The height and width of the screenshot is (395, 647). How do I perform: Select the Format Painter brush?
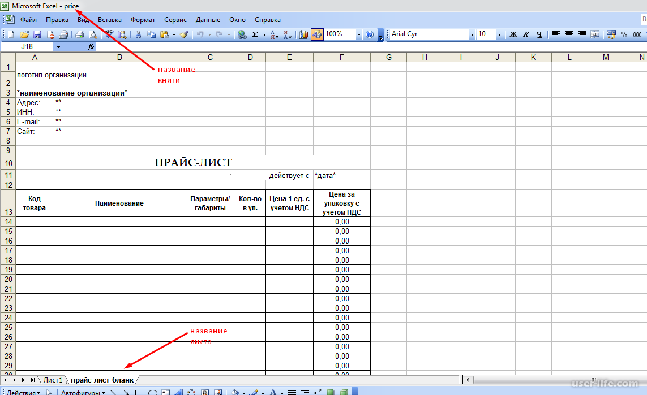tap(184, 34)
